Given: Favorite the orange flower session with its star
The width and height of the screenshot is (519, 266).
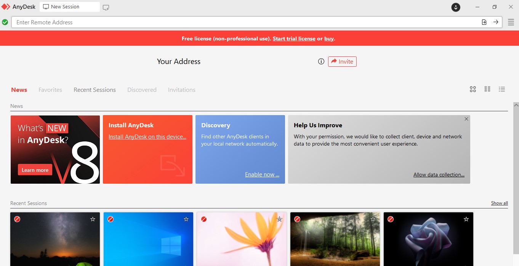Looking at the screenshot, I should click(x=279, y=219).
